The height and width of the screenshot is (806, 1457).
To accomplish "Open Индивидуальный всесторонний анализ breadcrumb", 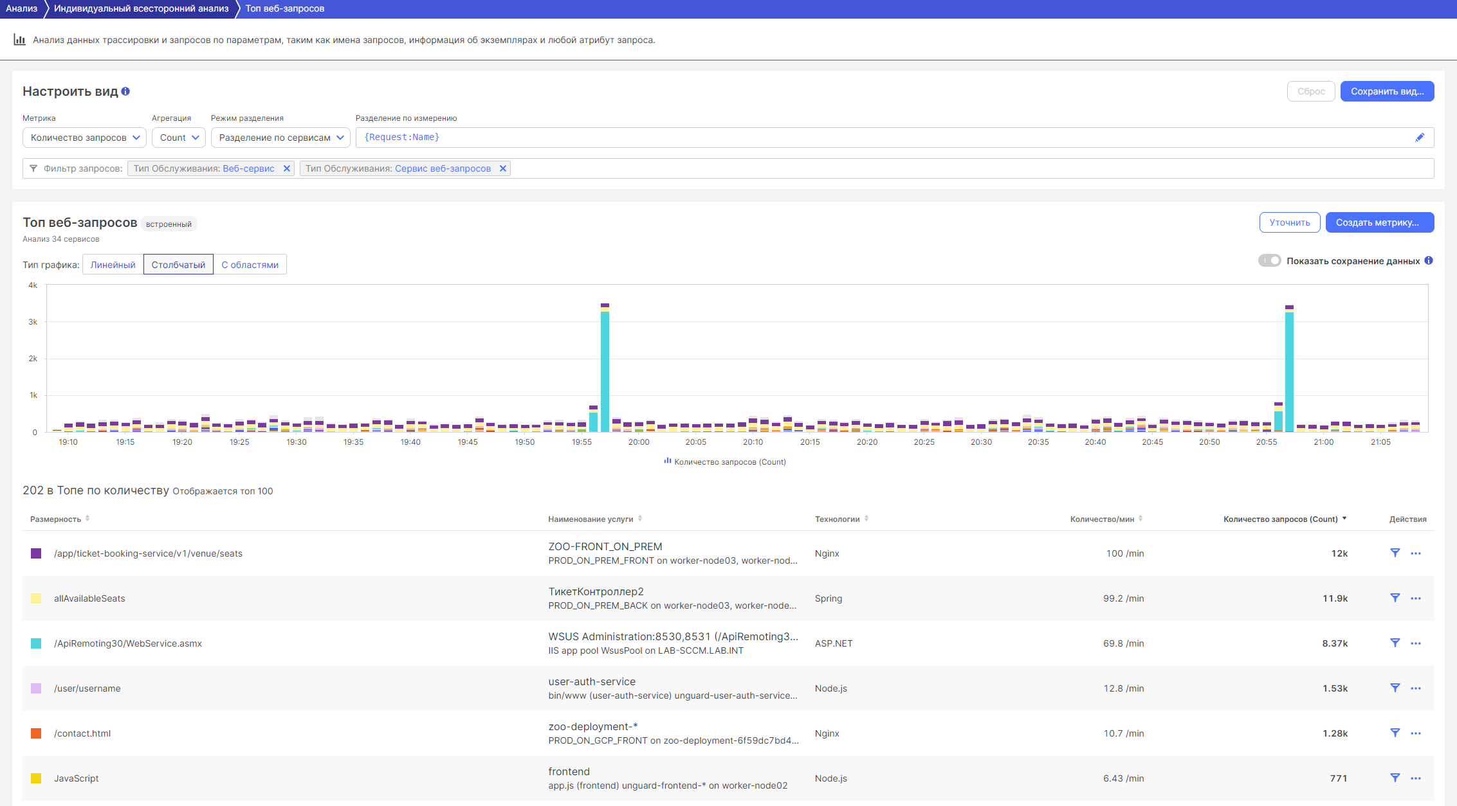I will [x=141, y=8].
